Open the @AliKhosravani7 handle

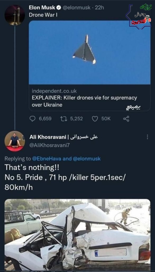tap(49, 145)
